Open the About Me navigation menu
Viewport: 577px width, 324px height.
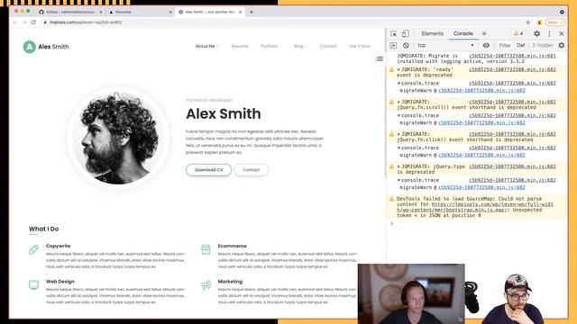click(x=206, y=46)
